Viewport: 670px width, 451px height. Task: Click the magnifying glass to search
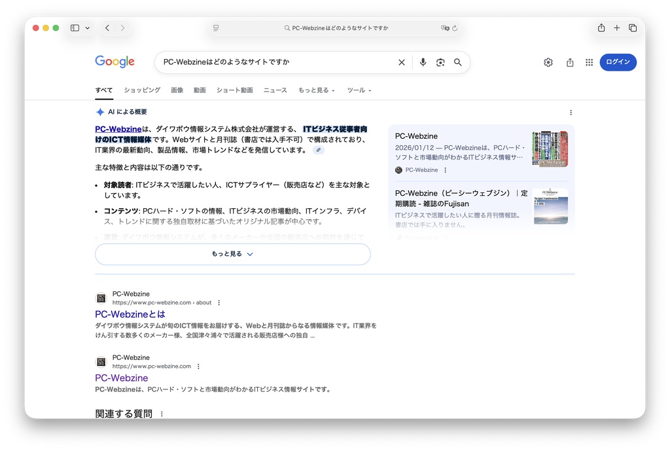(458, 62)
